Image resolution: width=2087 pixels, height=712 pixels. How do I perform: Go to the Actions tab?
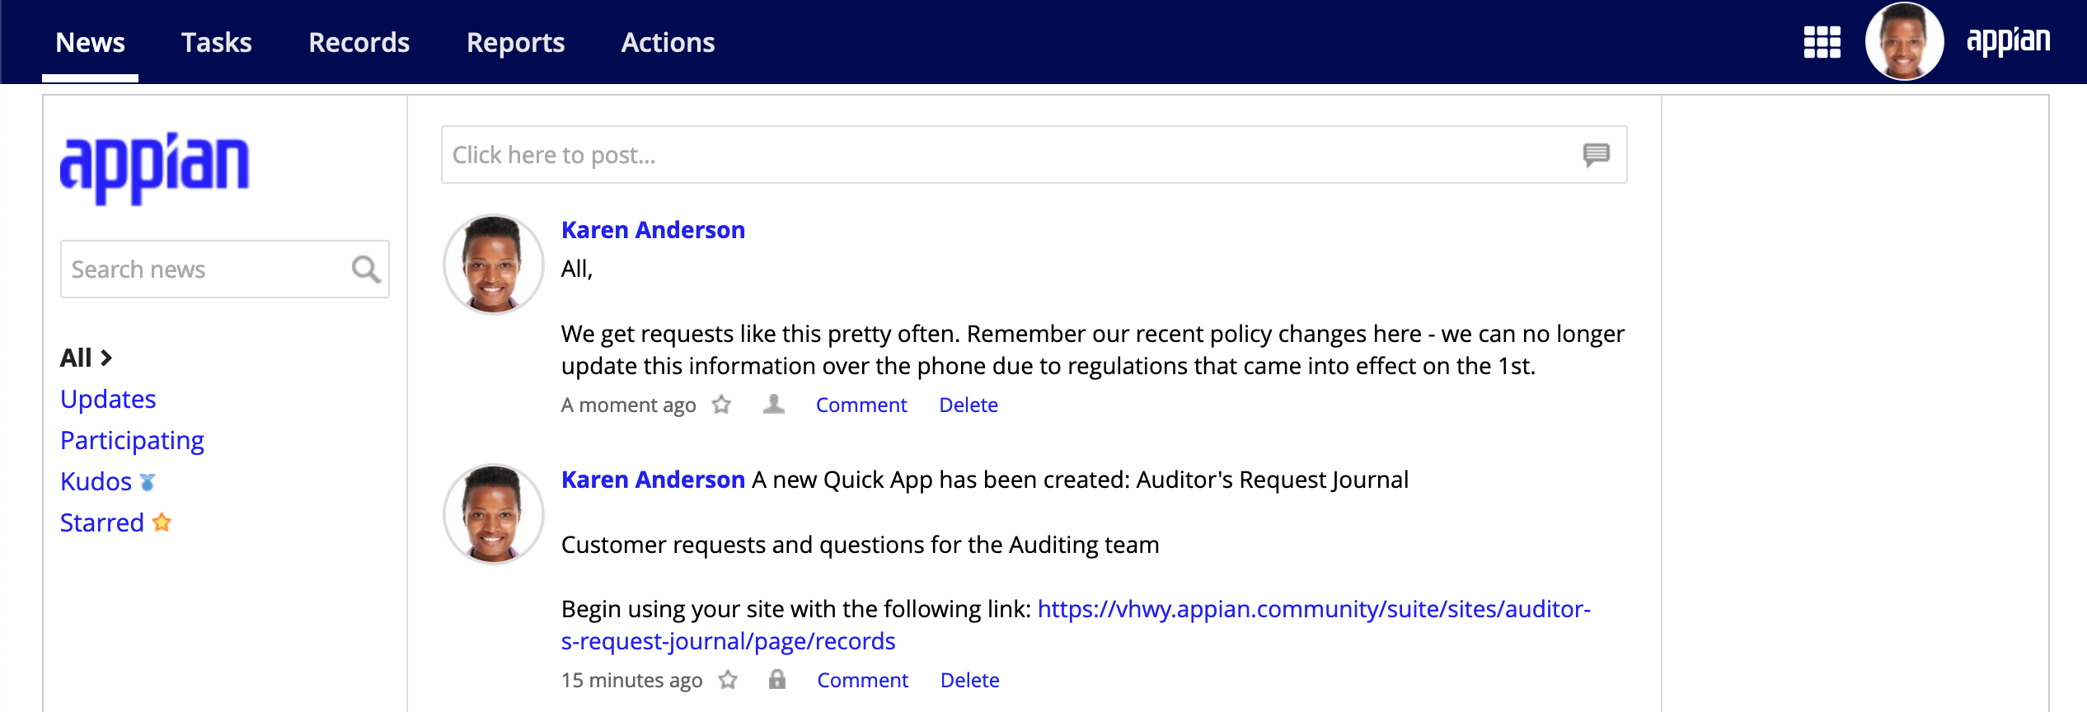coord(668,42)
